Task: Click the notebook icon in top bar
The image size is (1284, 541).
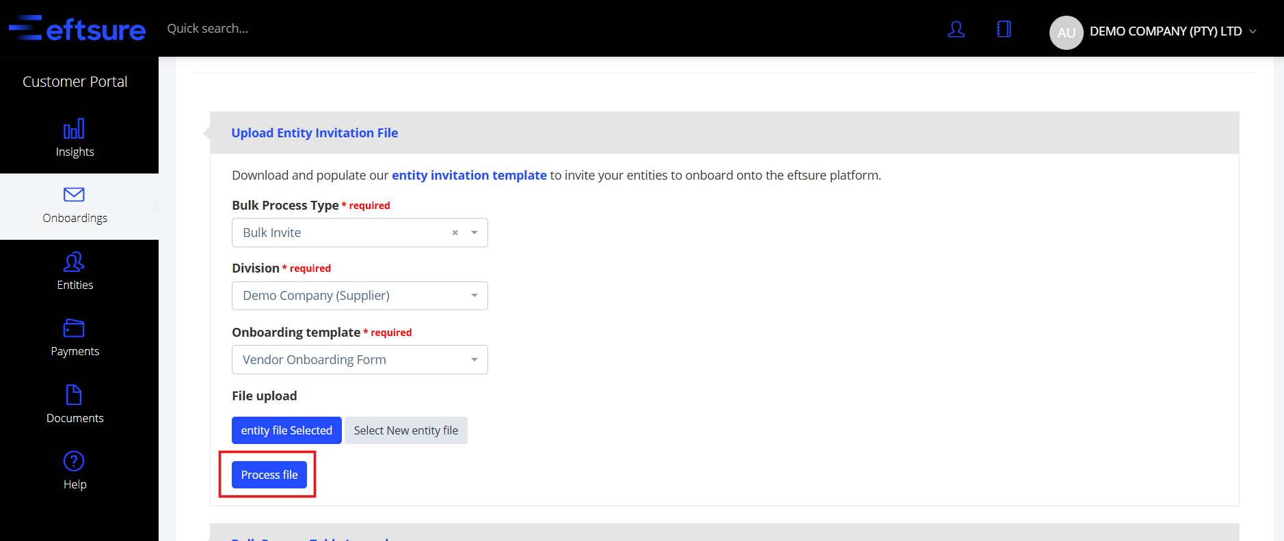Action: (1004, 29)
